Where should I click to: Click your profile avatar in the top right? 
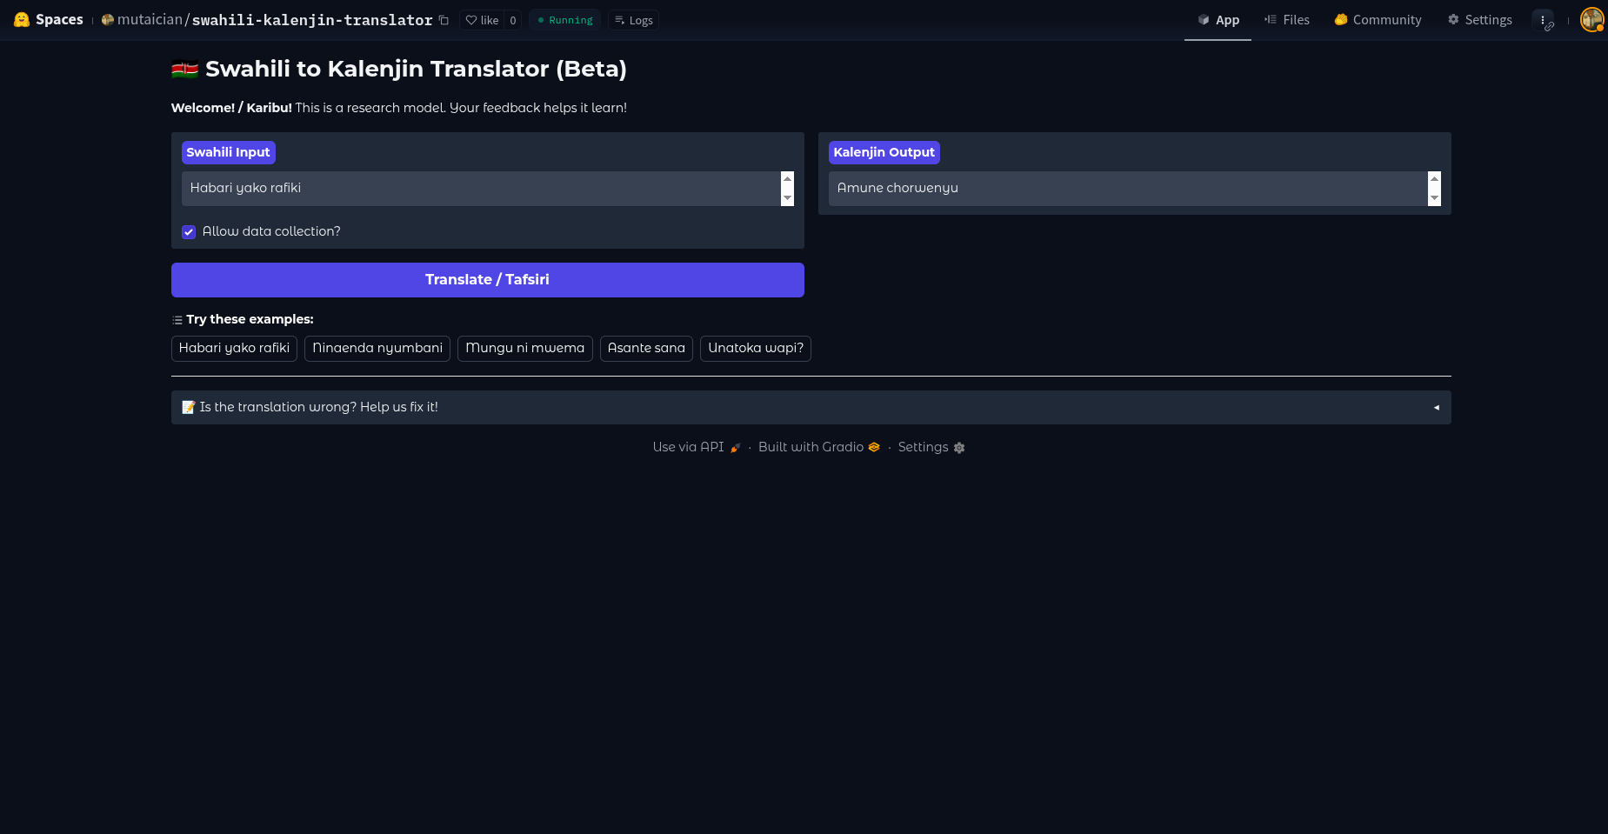click(1591, 19)
